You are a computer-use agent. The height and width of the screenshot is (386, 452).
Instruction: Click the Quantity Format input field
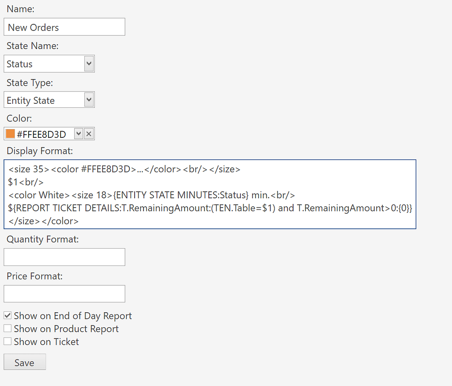click(x=64, y=257)
